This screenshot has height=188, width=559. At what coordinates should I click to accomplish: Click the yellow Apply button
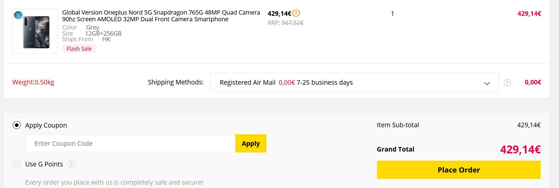251,143
